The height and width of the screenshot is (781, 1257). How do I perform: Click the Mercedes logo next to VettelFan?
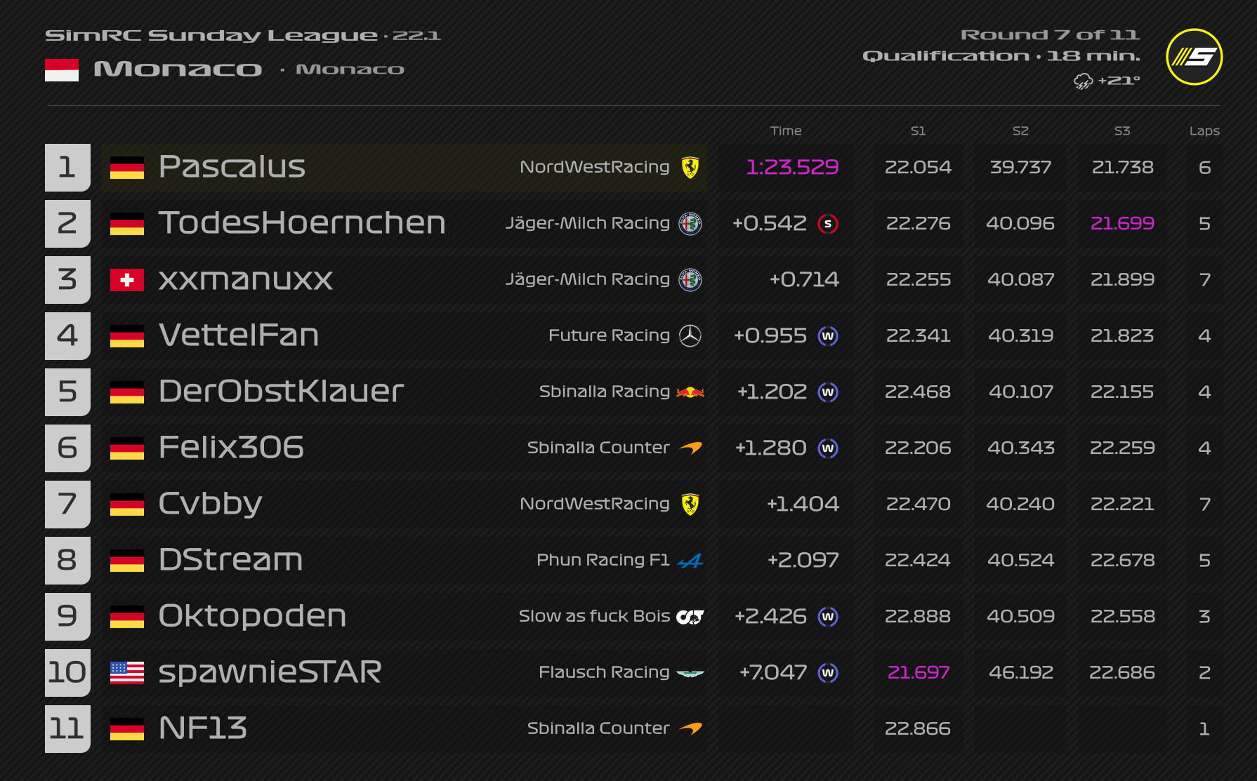(x=690, y=336)
